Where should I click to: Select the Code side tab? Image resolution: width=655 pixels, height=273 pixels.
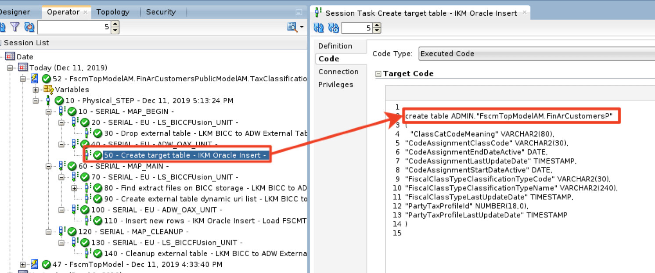[329, 59]
